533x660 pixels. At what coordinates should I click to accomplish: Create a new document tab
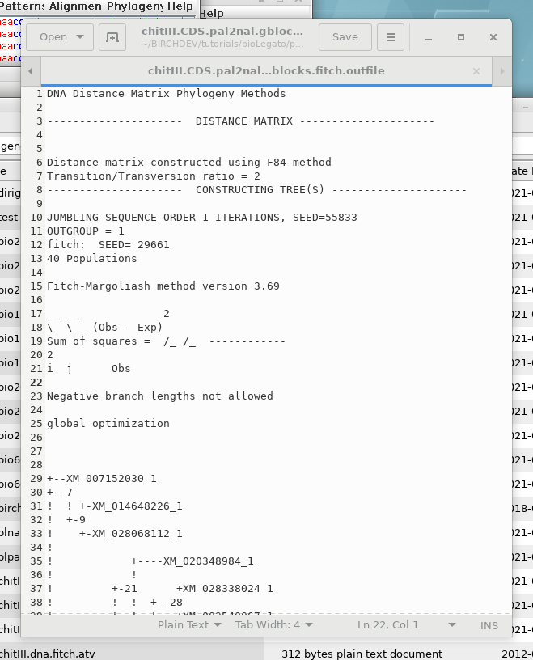(x=112, y=37)
